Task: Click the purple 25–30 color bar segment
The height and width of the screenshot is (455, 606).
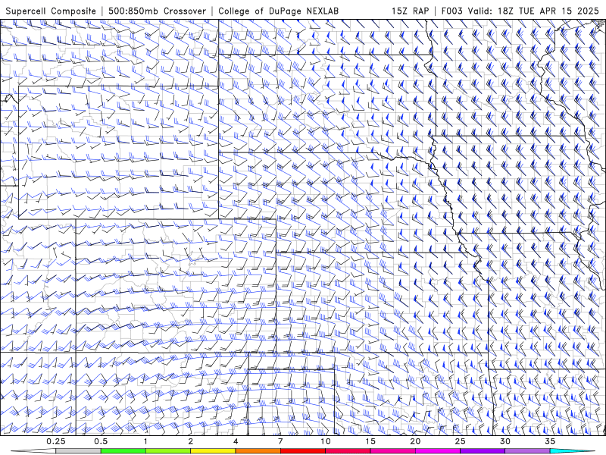Action: 483,451
